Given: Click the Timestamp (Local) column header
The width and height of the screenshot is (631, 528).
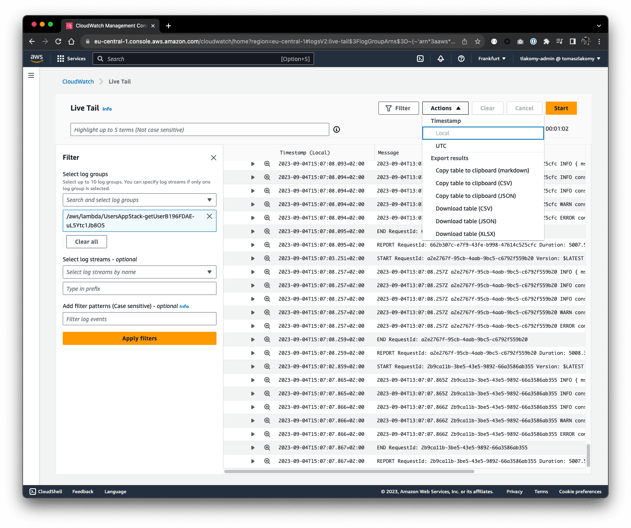Looking at the screenshot, I should point(305,153).
